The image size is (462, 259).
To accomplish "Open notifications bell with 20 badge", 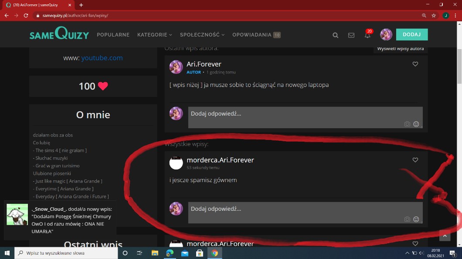I will coord(367,35).
